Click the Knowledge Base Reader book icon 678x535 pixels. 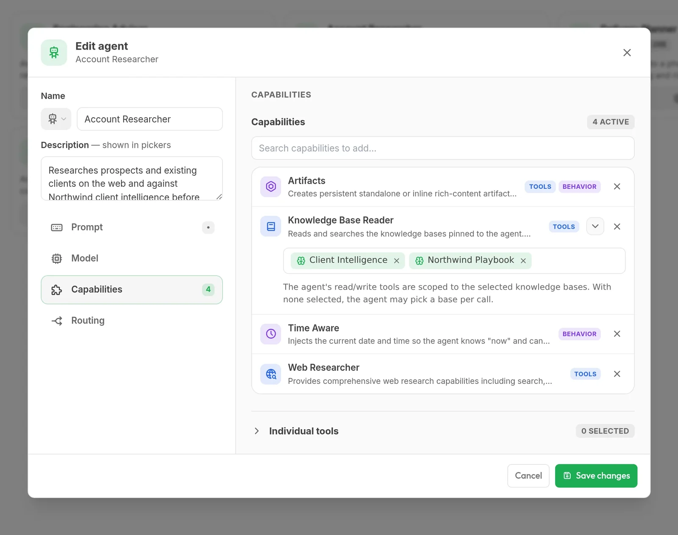271,226
